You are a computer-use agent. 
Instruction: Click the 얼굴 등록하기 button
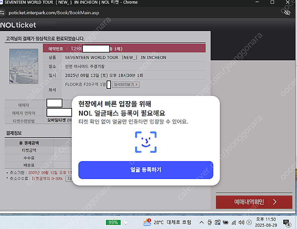click(146, 170)
